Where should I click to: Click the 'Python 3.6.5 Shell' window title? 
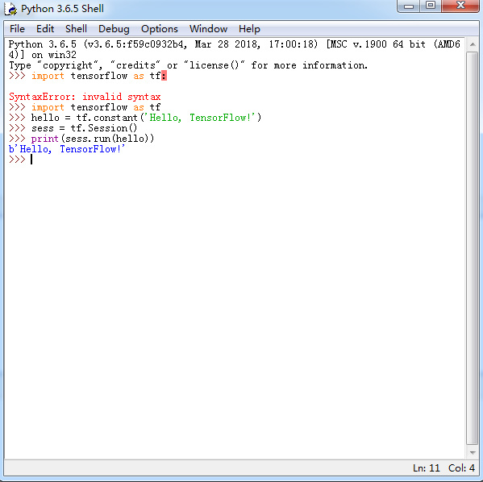(x=62, y=9)
